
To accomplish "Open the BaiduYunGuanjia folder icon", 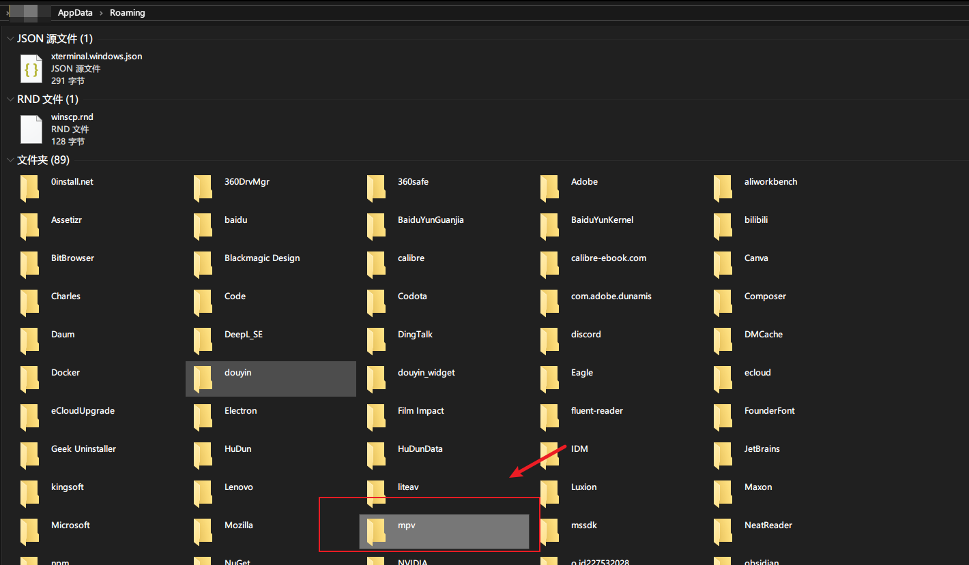I will click(376, 227).
